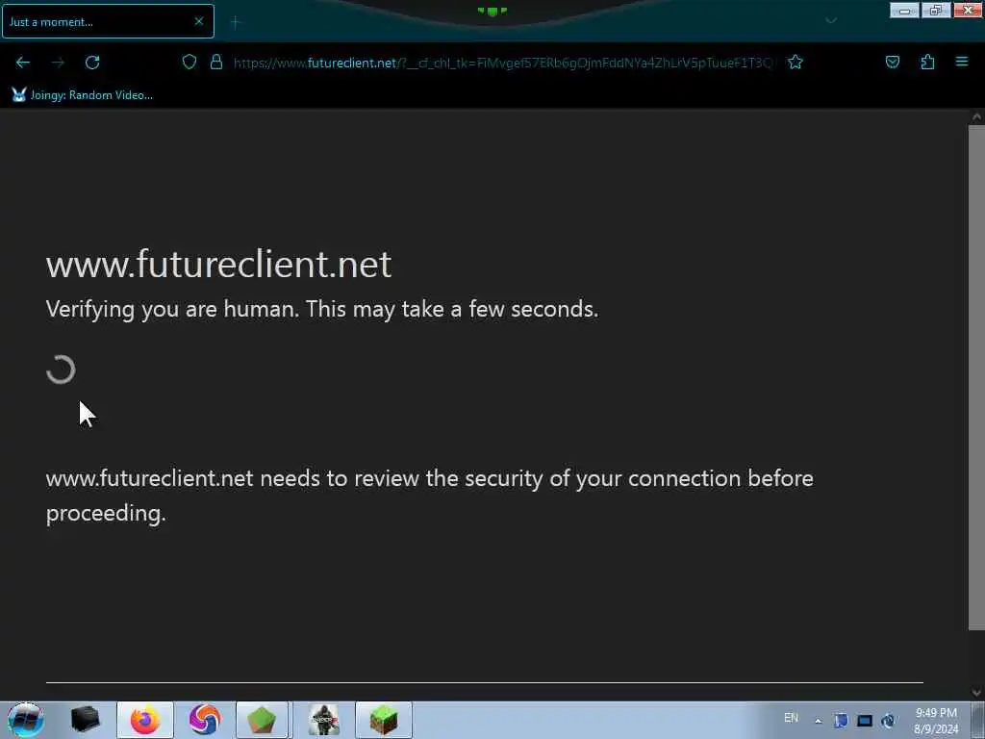Open the soldier game taskbar icon
The height and width of the screenshot is (739, 985).
tap(324, 720)
